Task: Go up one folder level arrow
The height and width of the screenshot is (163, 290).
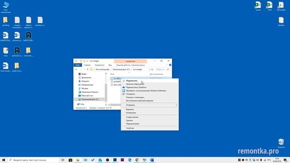Action: point(87,69)
